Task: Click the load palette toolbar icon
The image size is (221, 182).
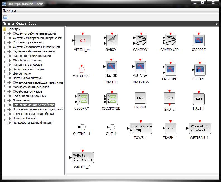Action: 5,17
